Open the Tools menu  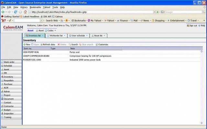coord(55,7)
